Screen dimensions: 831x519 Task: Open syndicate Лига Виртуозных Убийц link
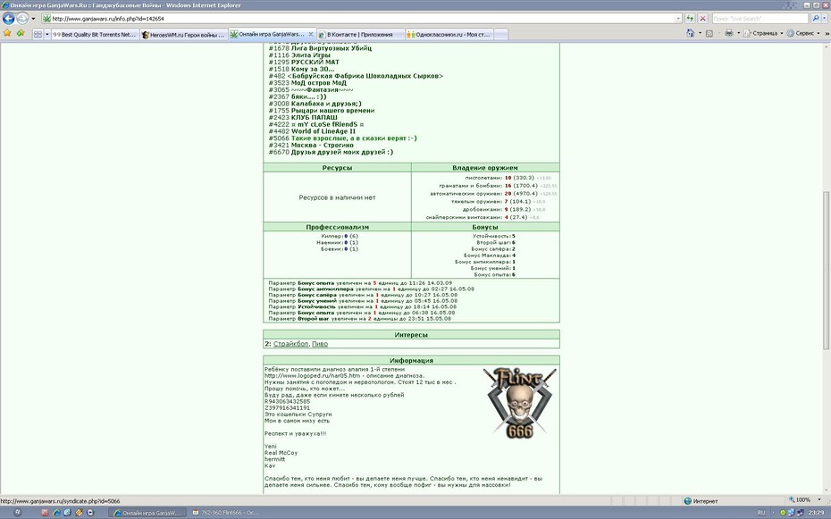(x=332, y=48)
